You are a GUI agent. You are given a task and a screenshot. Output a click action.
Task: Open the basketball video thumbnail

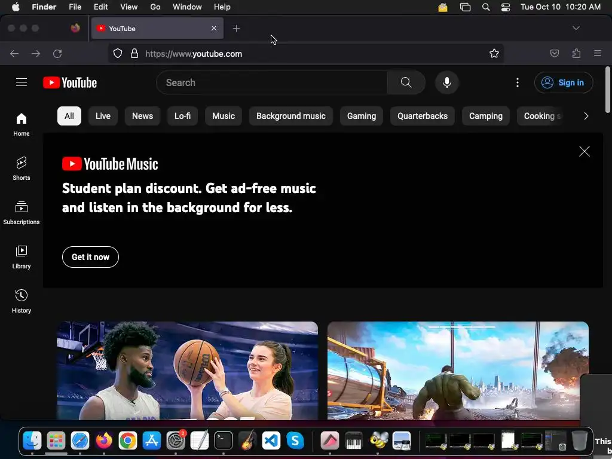coord(187,371)
